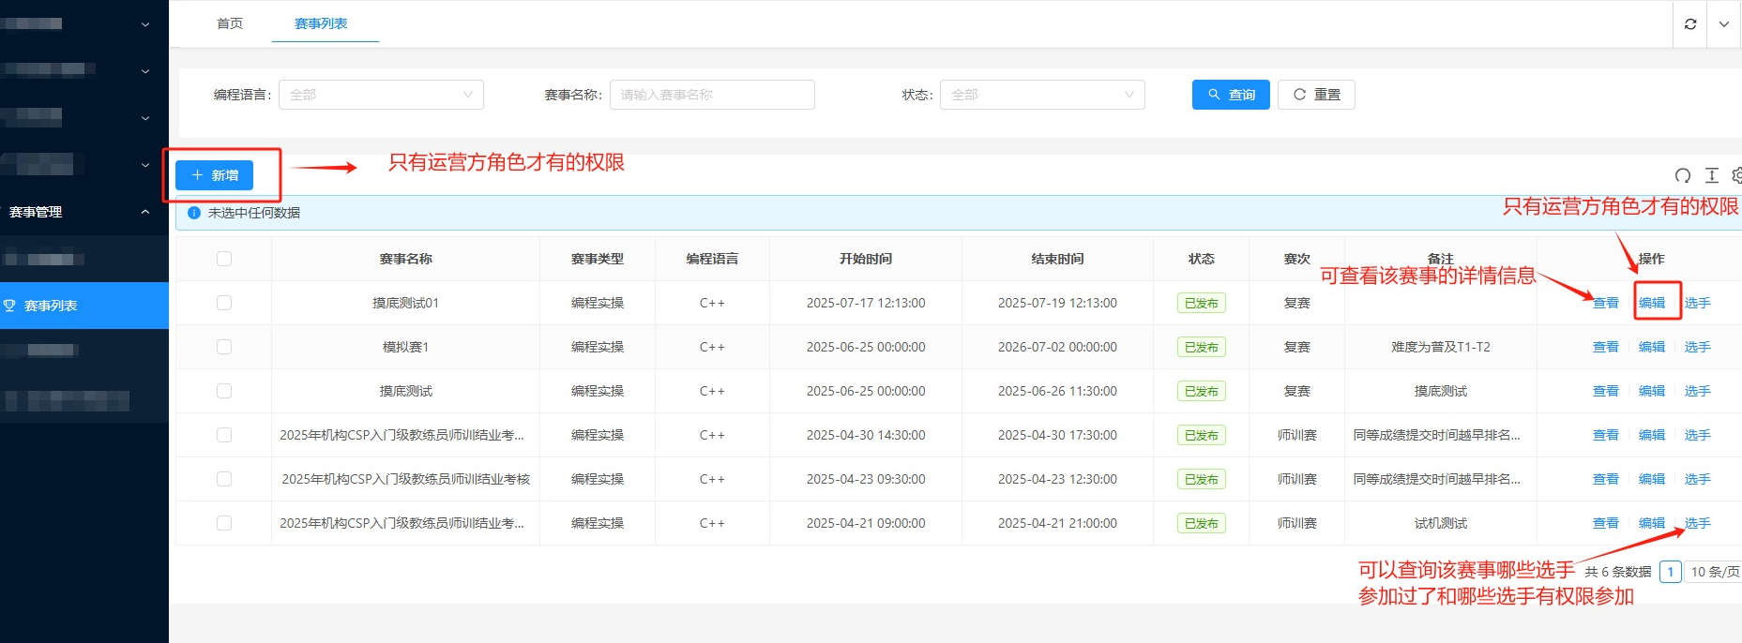Open the table row density icon

(1712, 175)
